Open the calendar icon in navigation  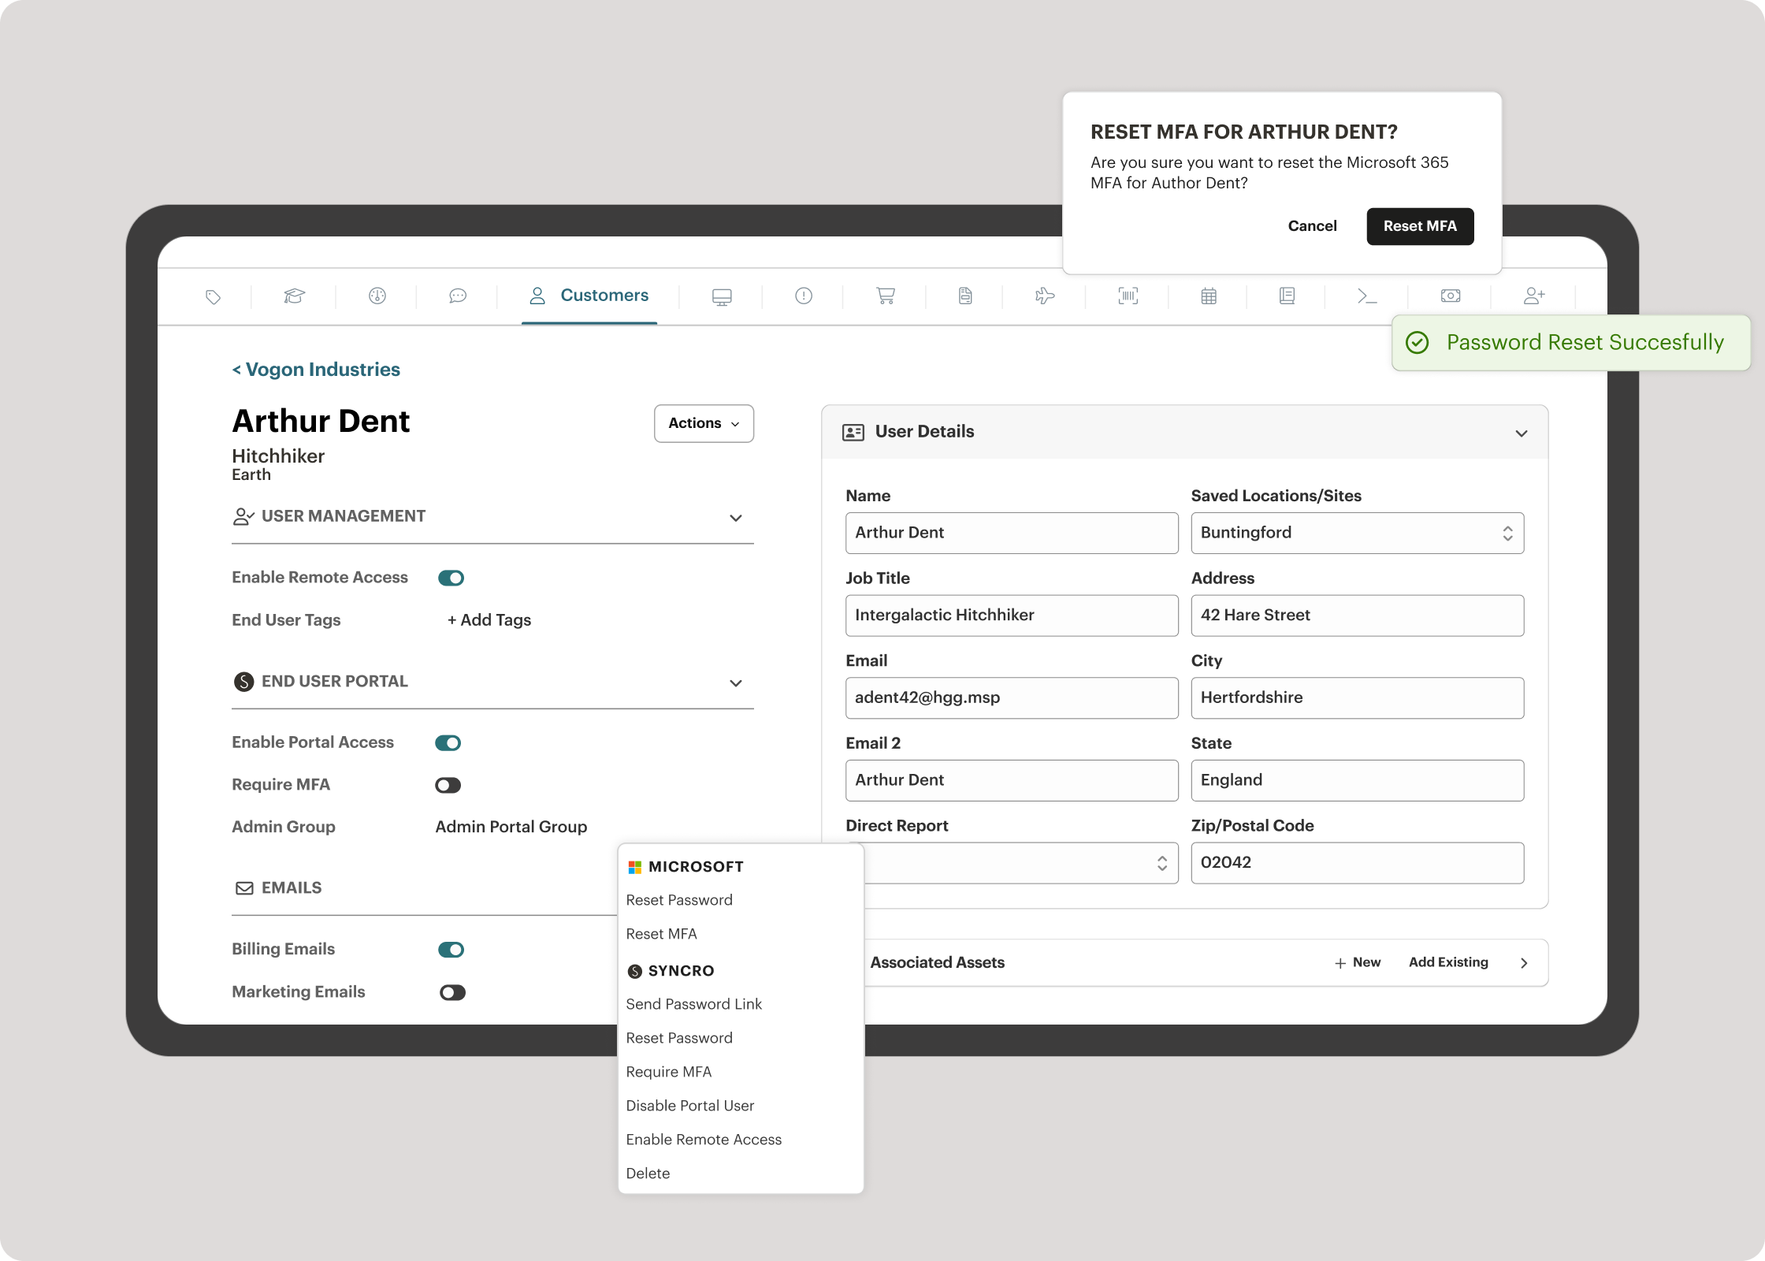point(1209,296)
